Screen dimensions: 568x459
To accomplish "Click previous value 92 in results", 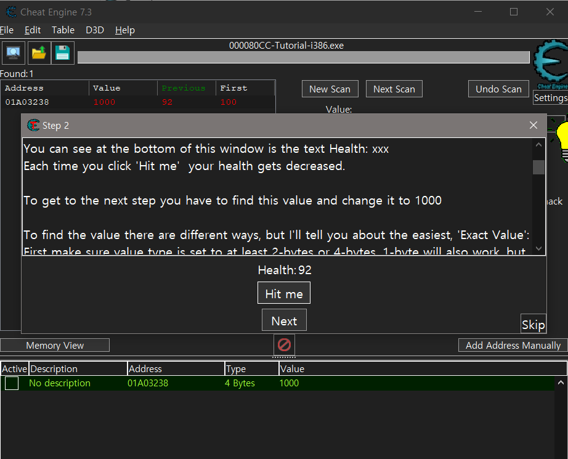I will pyautogui.click(x=168, y=102).
